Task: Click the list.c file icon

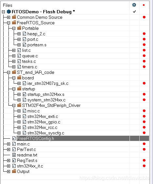Action: [x=19, y=50]
